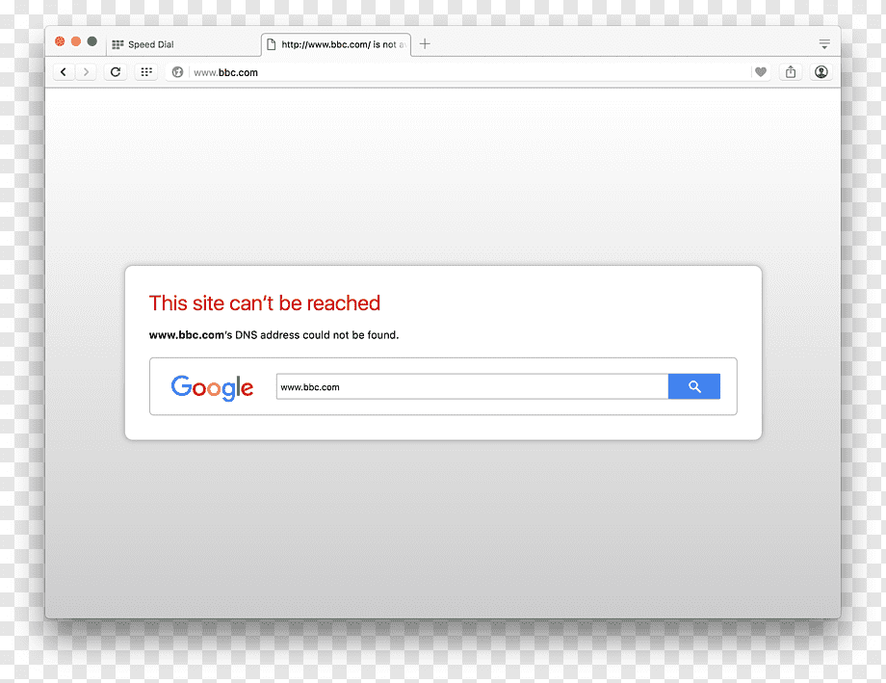Open the user profile account icon
The image size is (886, 683).
pos(821,72)
